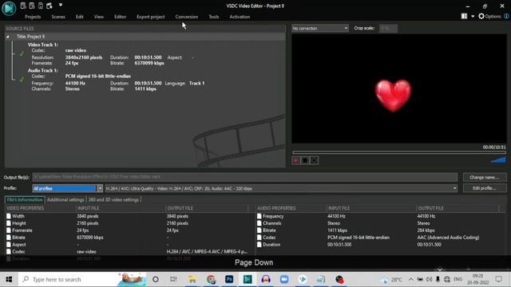Open Task View on the taskbar
The width and height of the screenshot is (511, 287).
point(173,279)
